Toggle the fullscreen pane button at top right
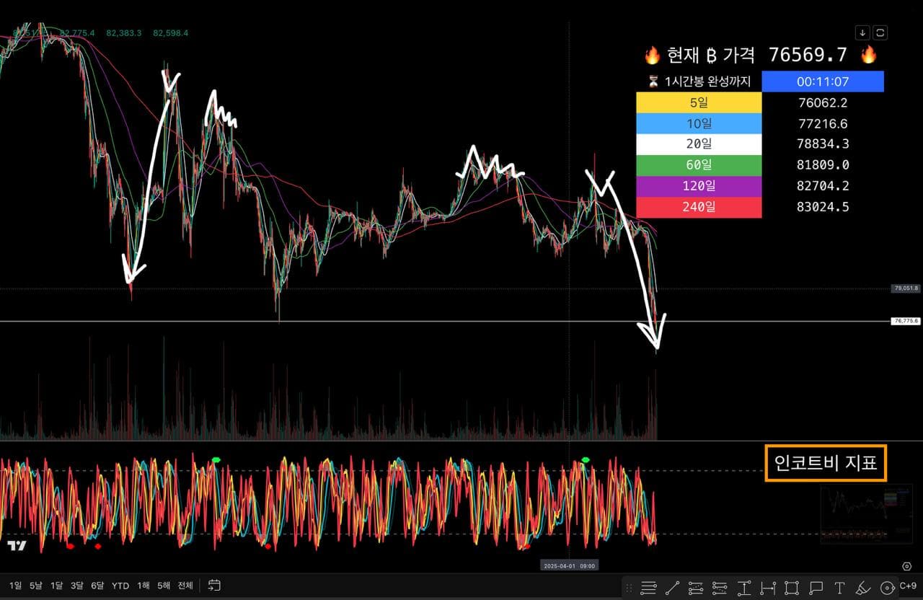The height and width of the screenshot is (600, 923). pyautogui.click(x=880, y=32)
